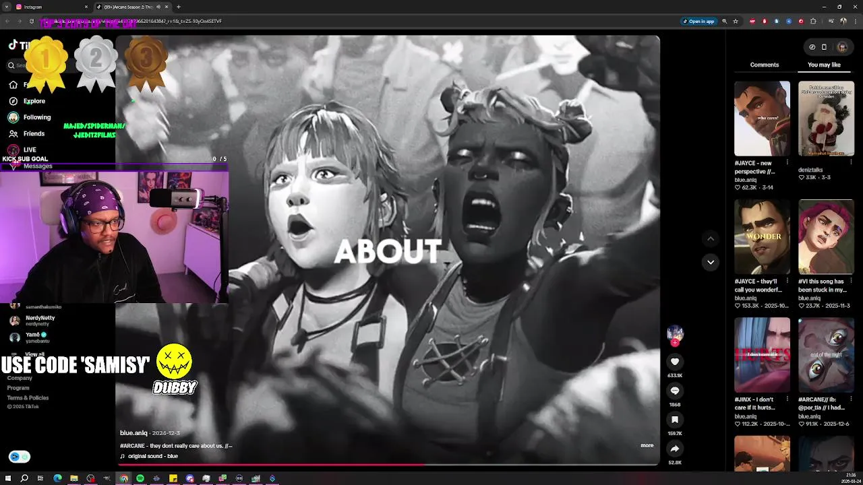
Task: Go to the previous video arrow
Action: click(x=710, y=238)
